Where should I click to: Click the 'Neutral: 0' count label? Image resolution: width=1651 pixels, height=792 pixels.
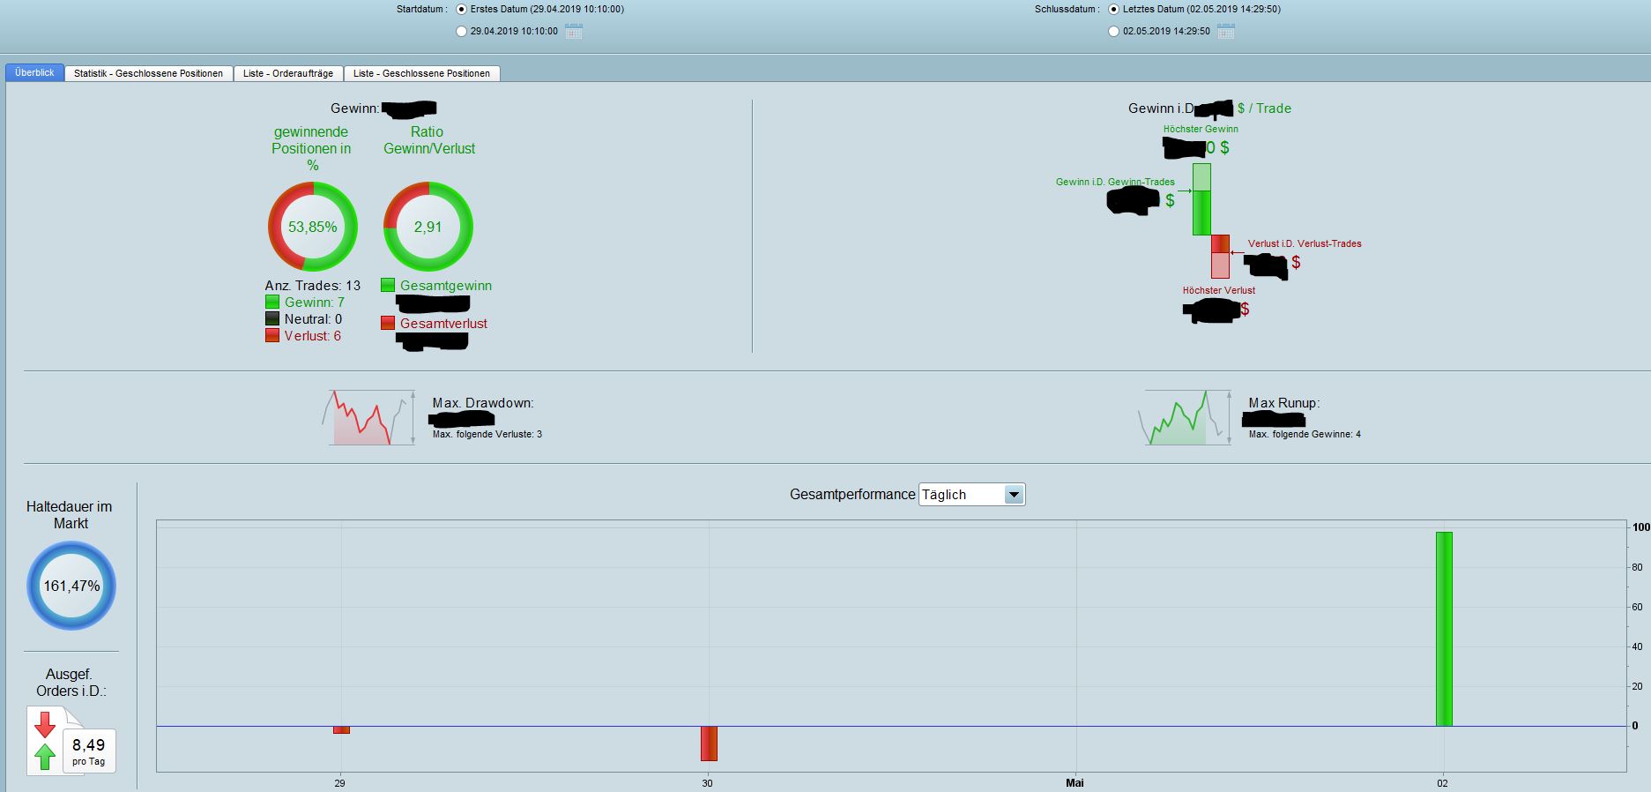pyautogui.click(x=313, y=319)
